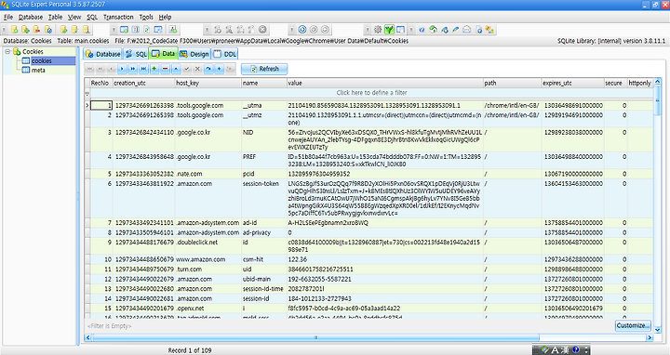The width and height of the screenshot is (670, 355).
Task: Click the horizontal scrollbar thumb
Action: tap(315, 337)
